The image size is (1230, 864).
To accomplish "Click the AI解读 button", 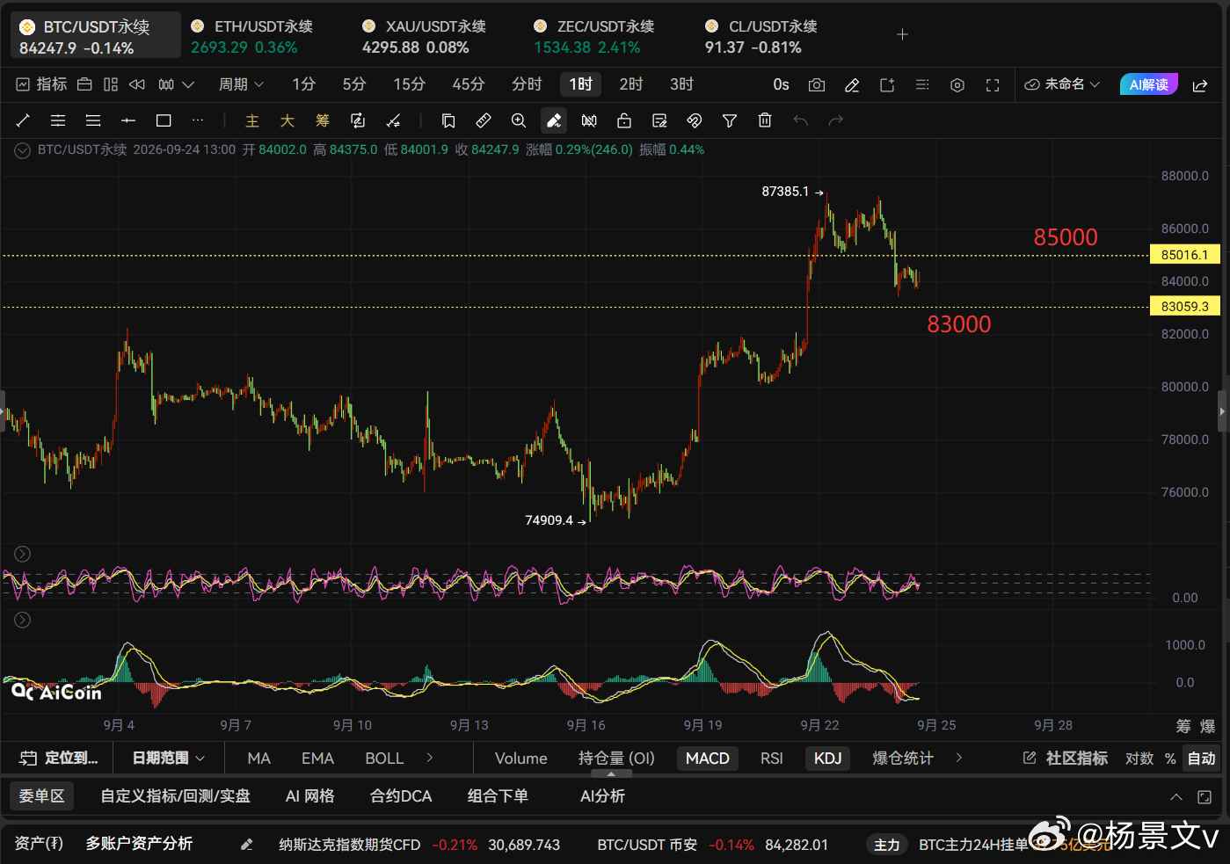I will 1148,84.
